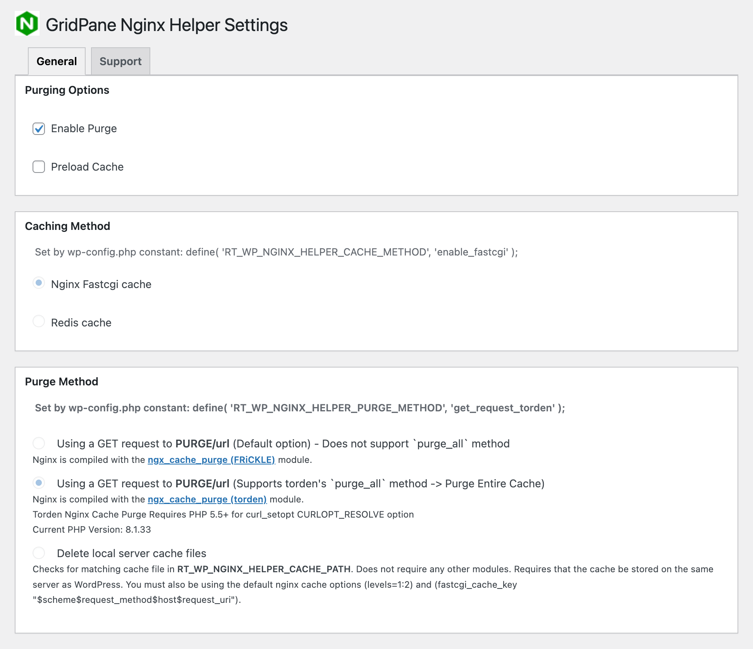The width and height of the screenshot is (753, 649).
Task: Select Nginx Fastcgi cache radio button
Action: click(39, 283)
